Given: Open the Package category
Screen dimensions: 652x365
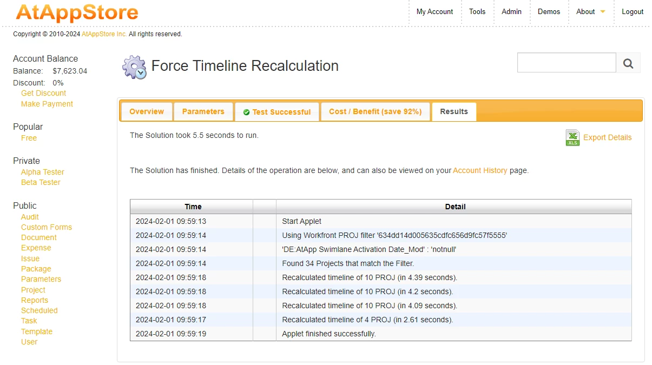Looking at the screenshot, I should point(36,269).
